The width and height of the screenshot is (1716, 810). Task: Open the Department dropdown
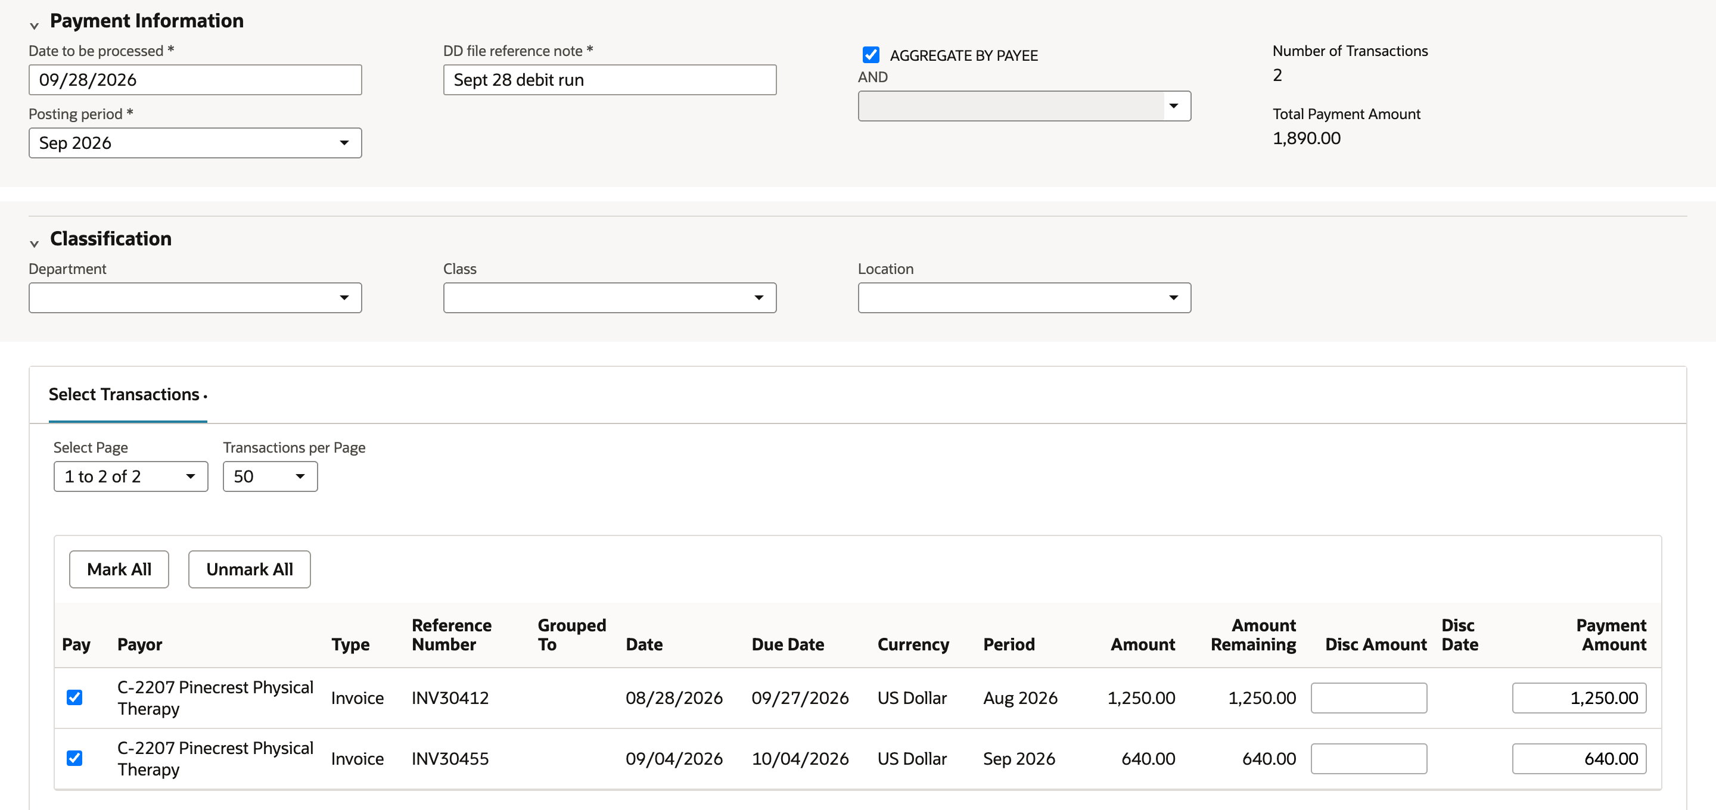click(195, 298)
